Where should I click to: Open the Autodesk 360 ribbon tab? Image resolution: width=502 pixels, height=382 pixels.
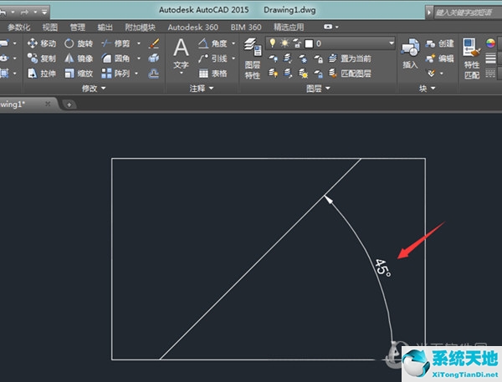click(x=192, y=27)
